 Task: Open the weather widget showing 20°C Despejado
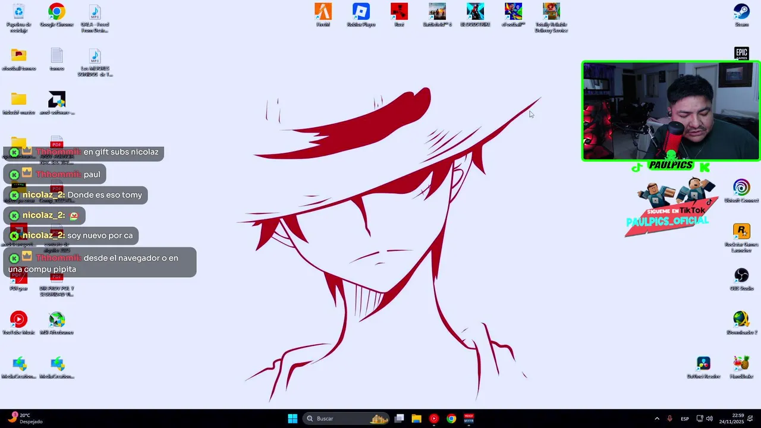[x=25, y=418]
